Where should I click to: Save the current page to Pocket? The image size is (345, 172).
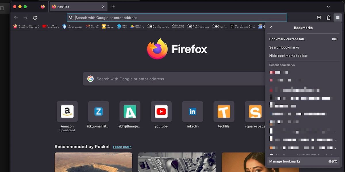point(319,17)
